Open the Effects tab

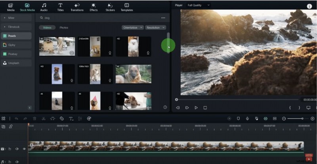point(94,7)
